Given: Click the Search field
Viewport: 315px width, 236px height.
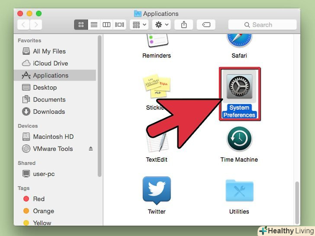Looking at the screenshot, I should pos(262,25).
